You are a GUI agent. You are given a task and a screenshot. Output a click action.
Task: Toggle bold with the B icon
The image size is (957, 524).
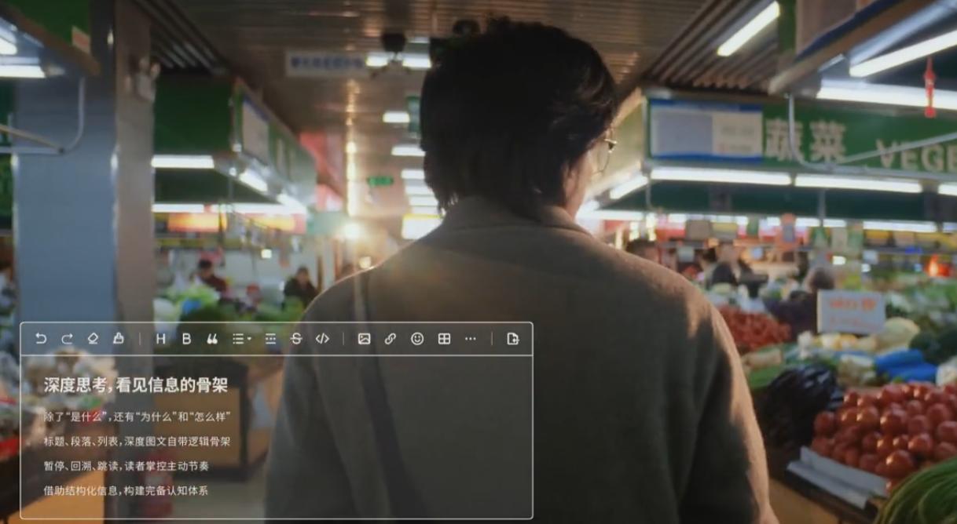pyautogui.click(x=186, y=339)
